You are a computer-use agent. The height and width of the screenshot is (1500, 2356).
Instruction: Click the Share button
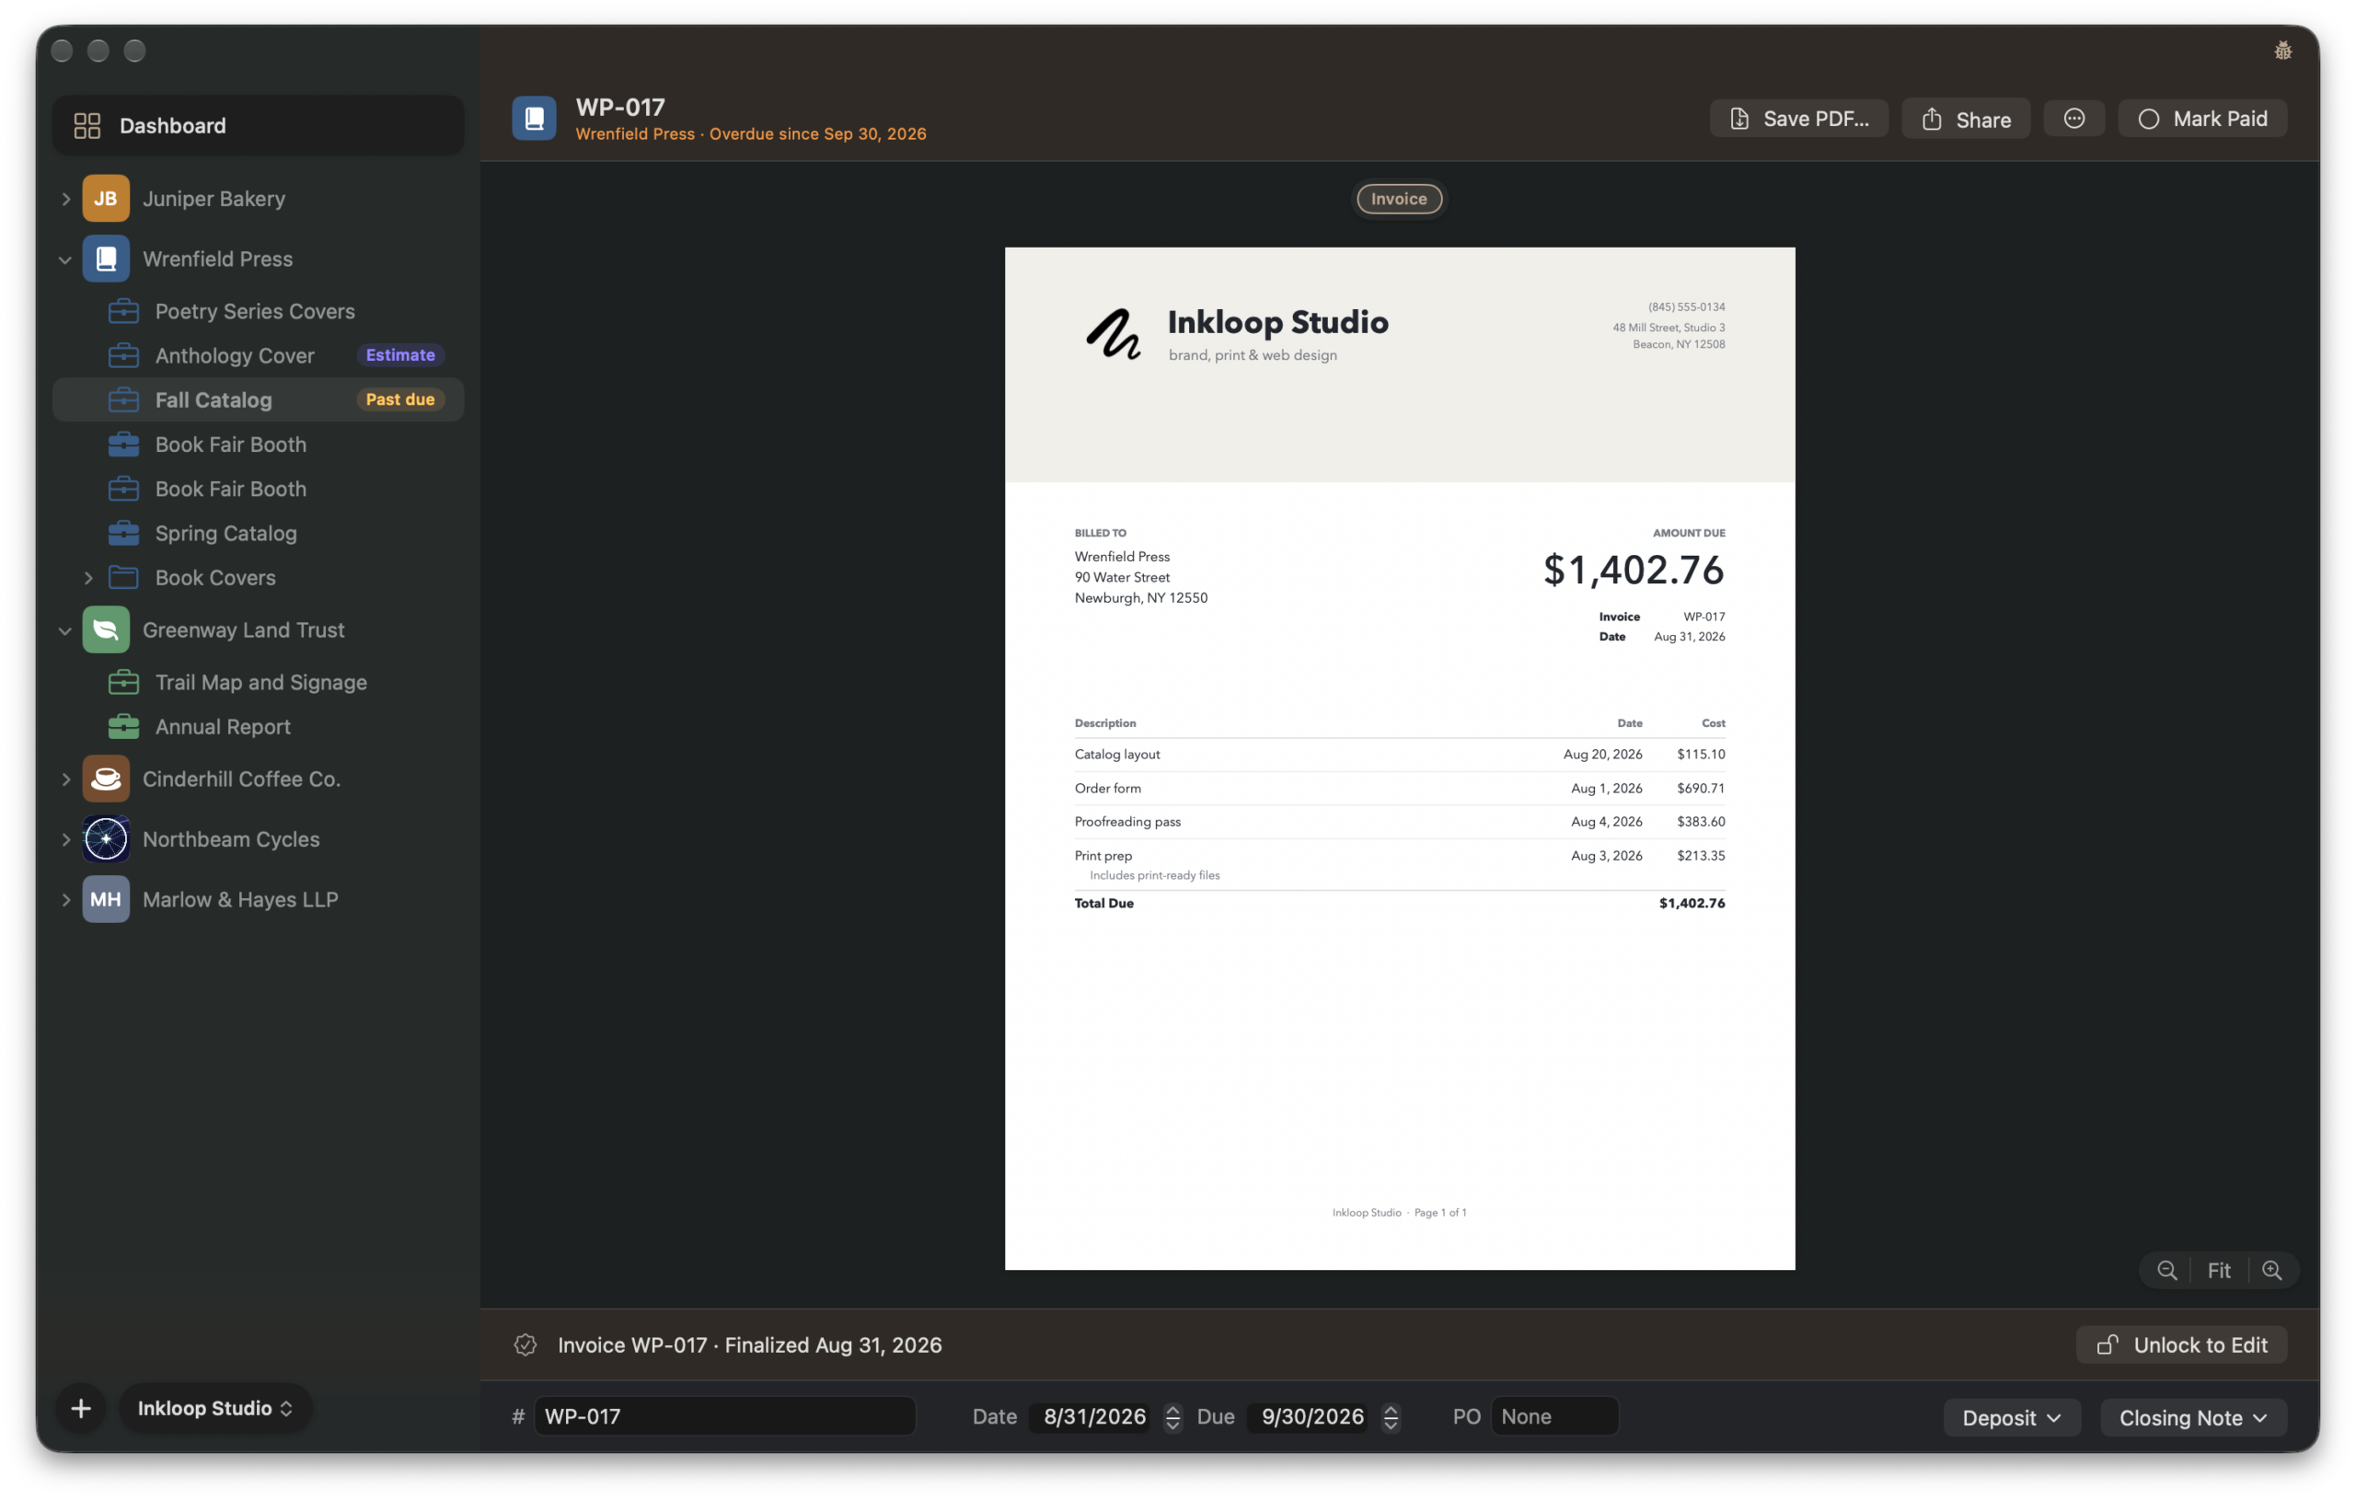point(1966,120)
